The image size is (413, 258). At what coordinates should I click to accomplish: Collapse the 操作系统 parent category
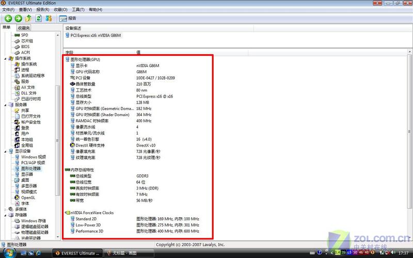[6, 58]
